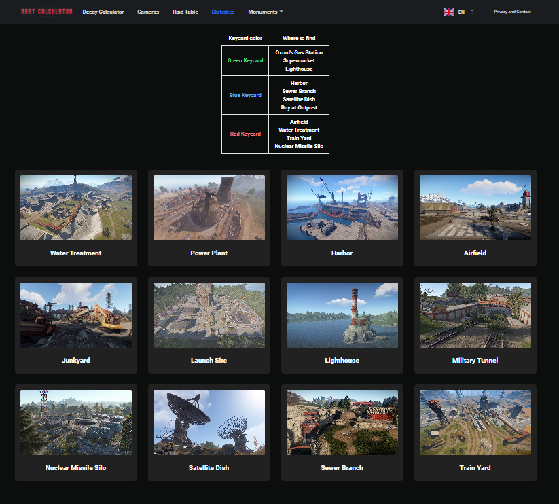Click Buy at Outpost in the table
Screen dimensions: 559x504
coord(299,107)
